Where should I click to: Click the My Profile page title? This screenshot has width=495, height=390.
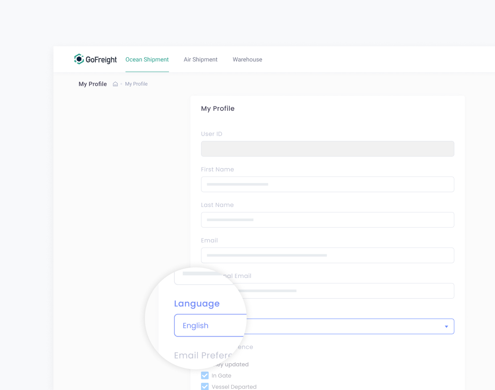[217, 108]
